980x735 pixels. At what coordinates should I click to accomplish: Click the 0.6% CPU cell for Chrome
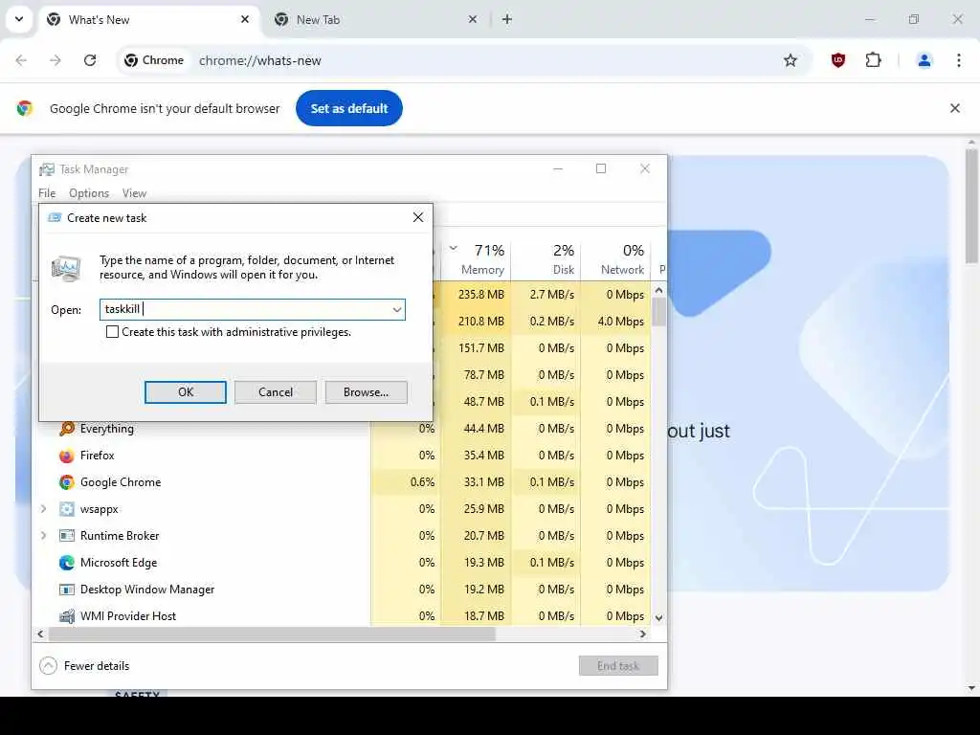click(x=406, y=482)
